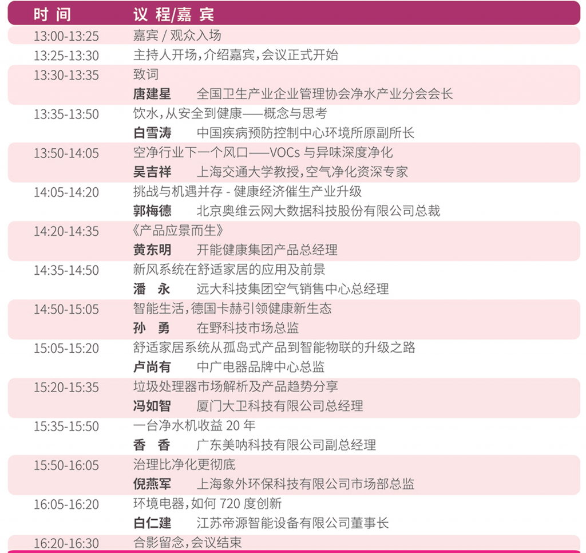Click speaker name 唐建星
586x553 pixels.
coord(152,94)
